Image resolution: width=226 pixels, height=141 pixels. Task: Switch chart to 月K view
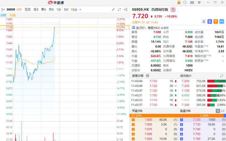click(x=51, y=10)
